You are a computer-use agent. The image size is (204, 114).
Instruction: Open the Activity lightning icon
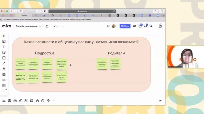pyautogui.click(x=48, y=101)
